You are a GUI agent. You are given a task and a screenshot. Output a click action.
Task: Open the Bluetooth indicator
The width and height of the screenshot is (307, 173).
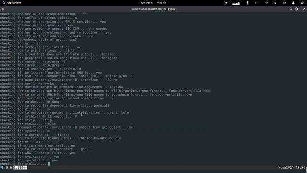[x=275, y=3]
